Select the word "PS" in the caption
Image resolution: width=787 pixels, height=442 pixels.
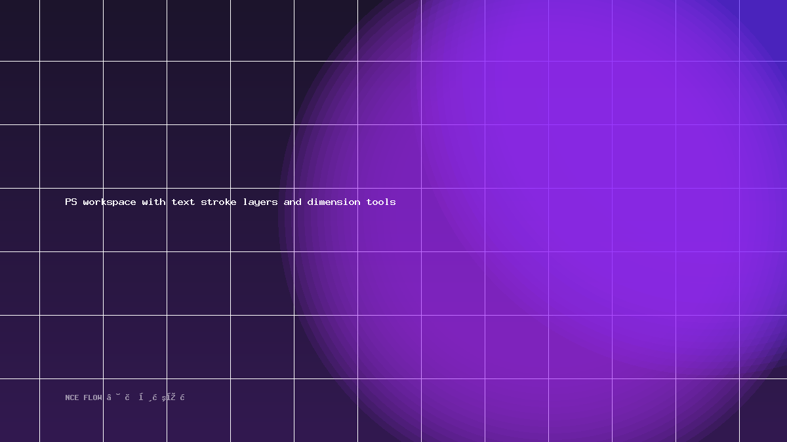[x=71, y=202]
